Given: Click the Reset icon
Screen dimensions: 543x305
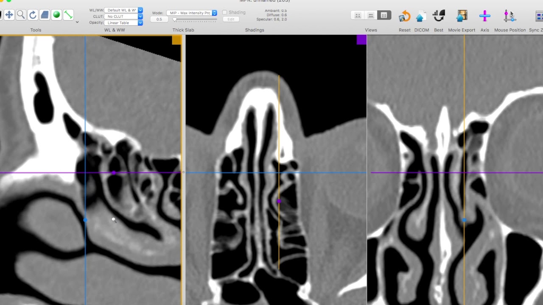Looking at the screenshot, I should [405, 16].
